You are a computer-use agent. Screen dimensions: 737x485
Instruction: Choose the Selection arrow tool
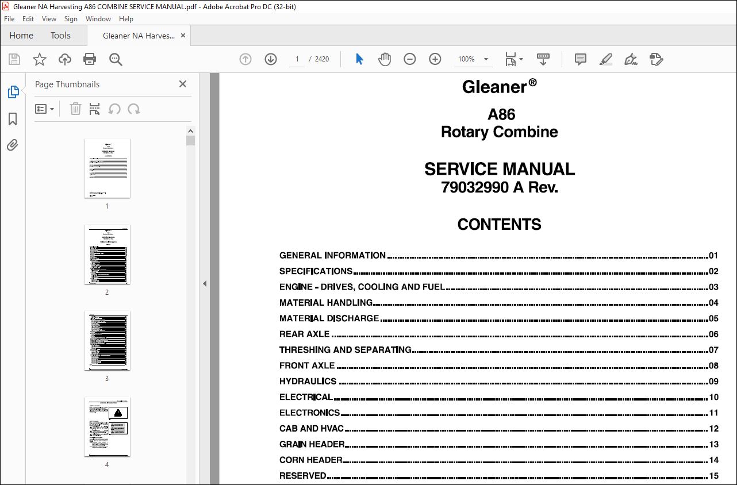point(359,59)
